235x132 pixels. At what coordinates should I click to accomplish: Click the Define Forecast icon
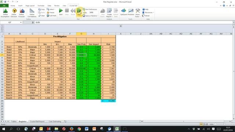(22, 13)
